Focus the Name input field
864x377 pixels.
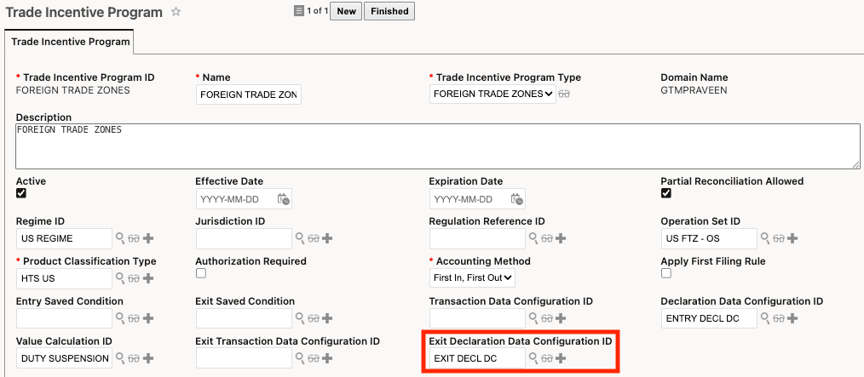click(248, 94)
